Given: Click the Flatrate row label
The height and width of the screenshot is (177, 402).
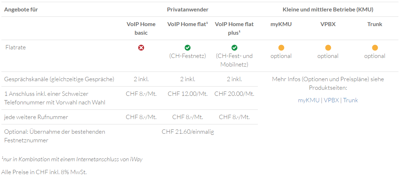Looking at the screenshot, I should (x=16, y=48).
